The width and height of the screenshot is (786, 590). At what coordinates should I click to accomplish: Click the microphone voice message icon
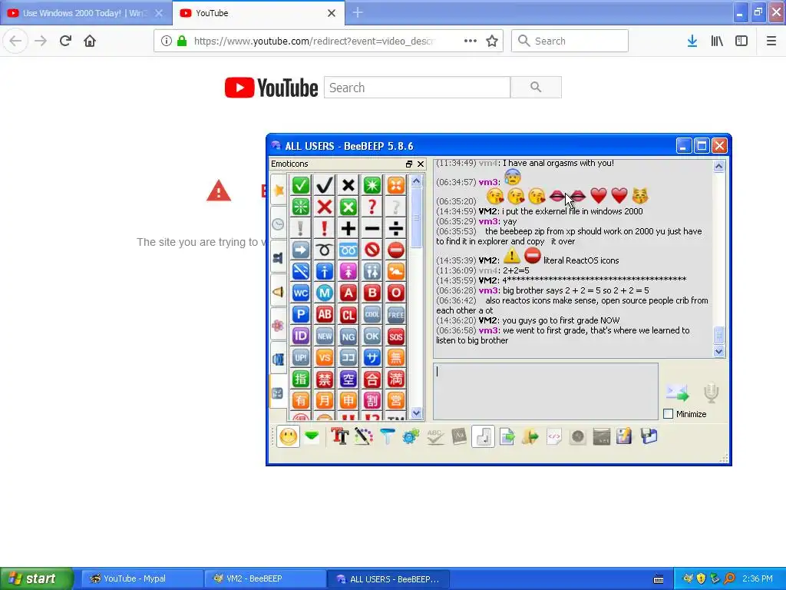[711, 393]
